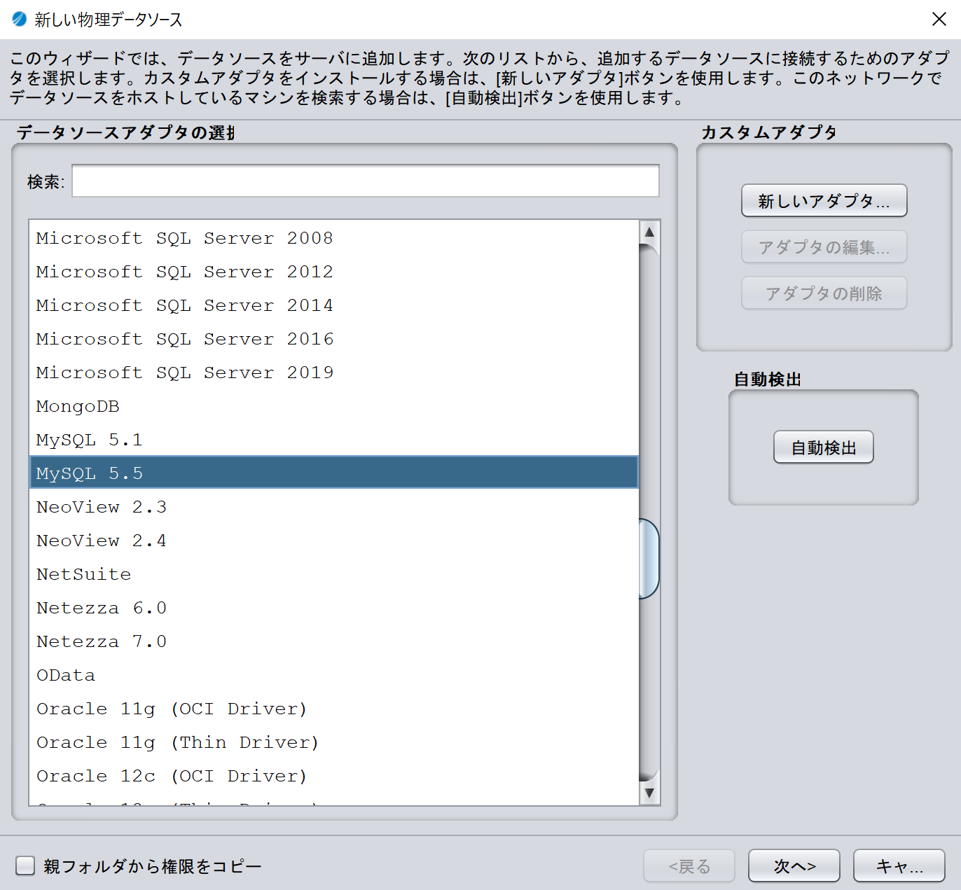The height and width of the screenshot is (890, 961).
Task: Close the 新しい物理データソース dialog window
Action: [x=939, y=19]
